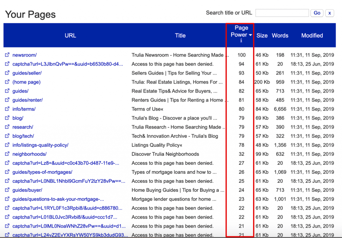Click the word count '6,656'
Screen dimensions: 342x238
(280, 109)
